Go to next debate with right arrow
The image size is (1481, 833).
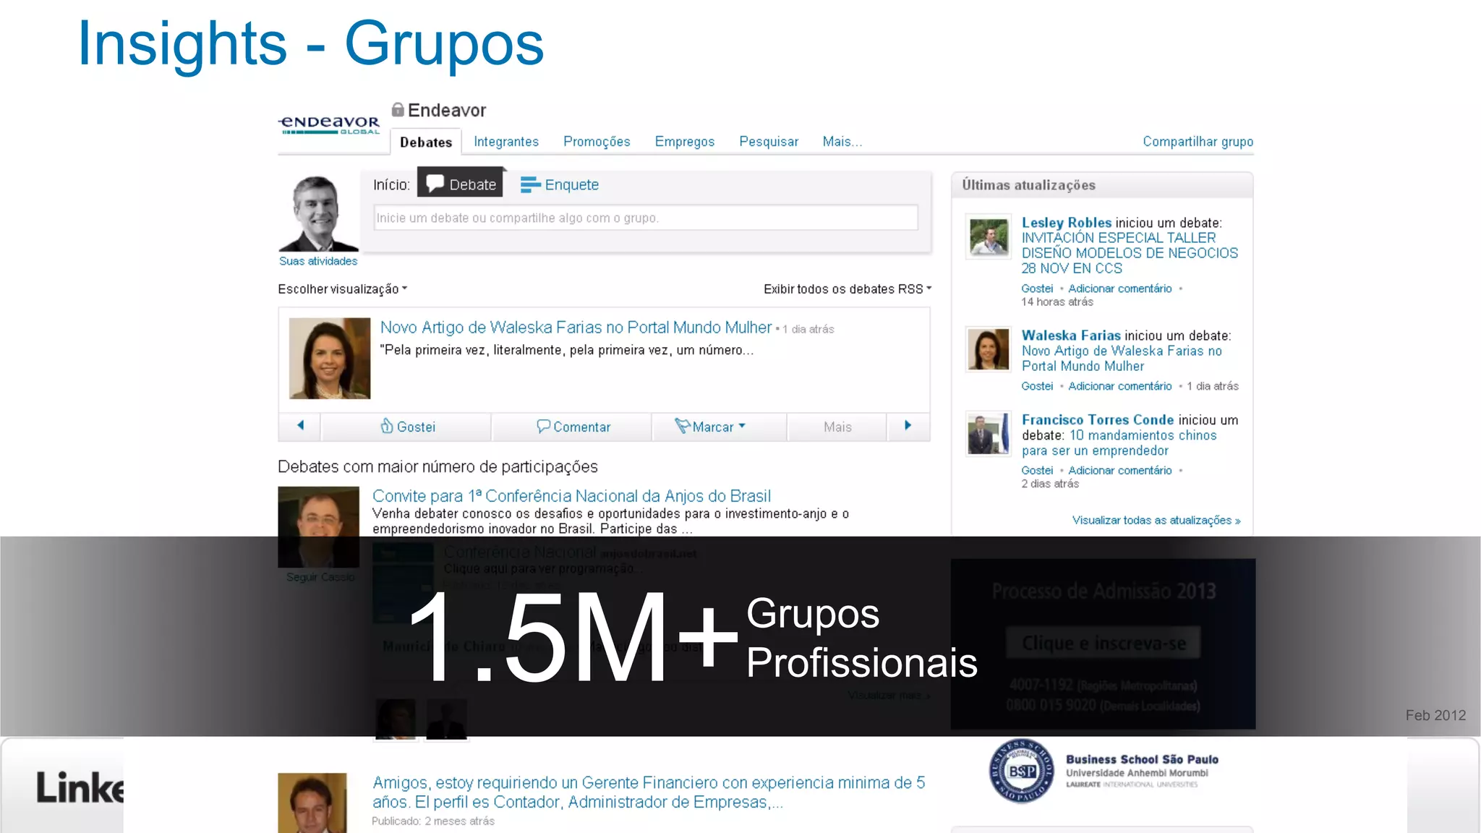point(908,426)
